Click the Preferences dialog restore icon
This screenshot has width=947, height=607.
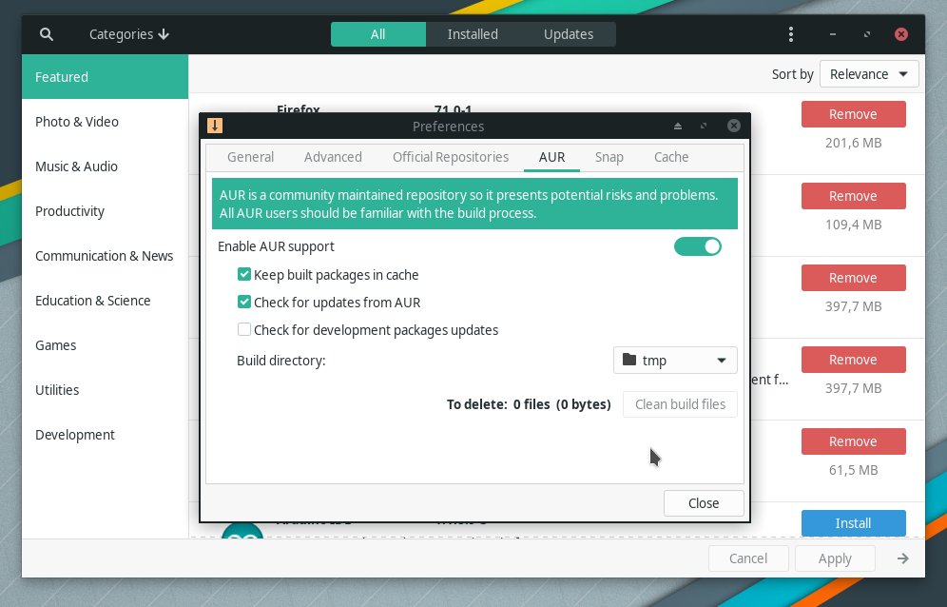coord(704,126)
